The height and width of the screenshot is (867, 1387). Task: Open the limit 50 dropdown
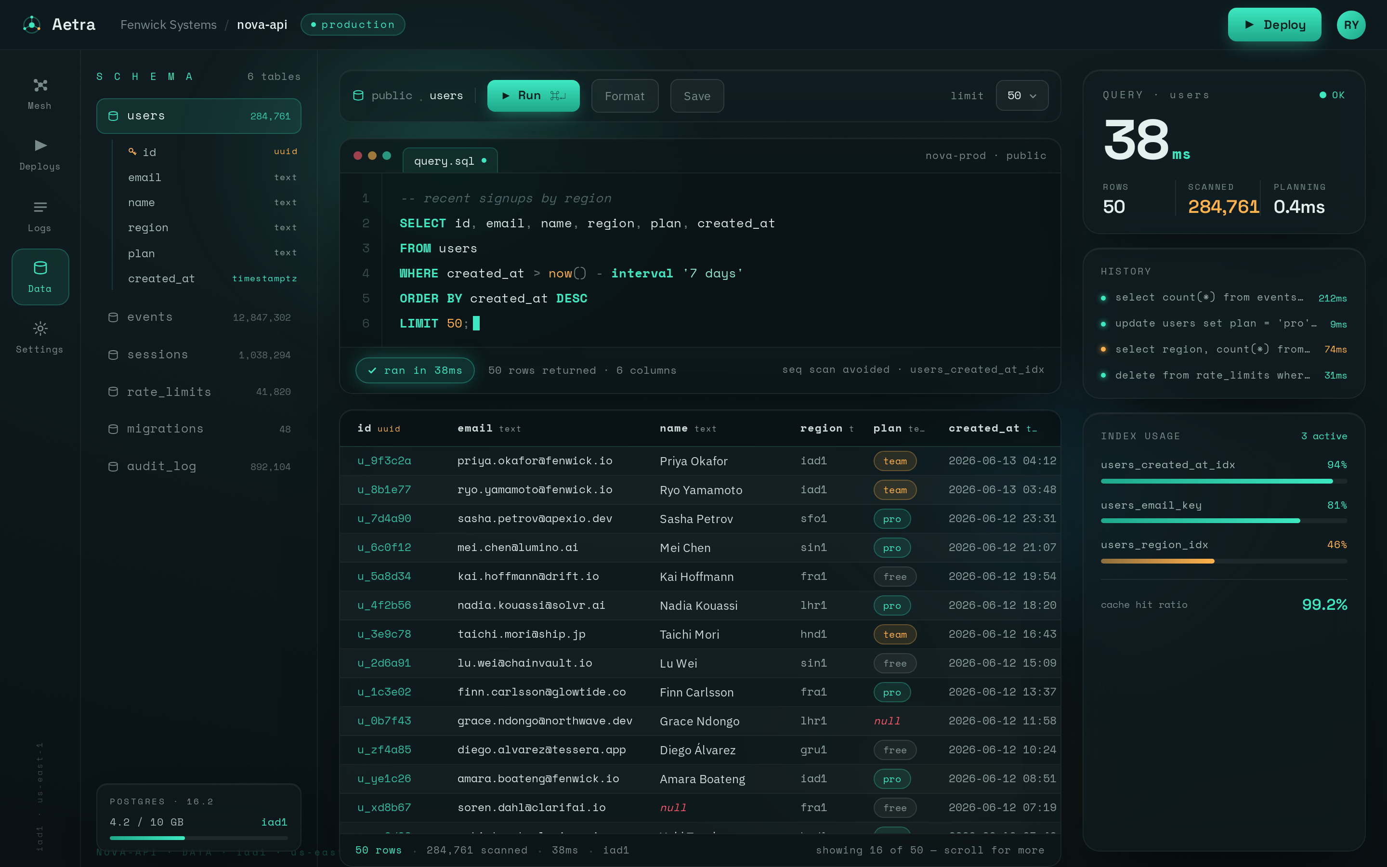click(x=1022, y=95)
